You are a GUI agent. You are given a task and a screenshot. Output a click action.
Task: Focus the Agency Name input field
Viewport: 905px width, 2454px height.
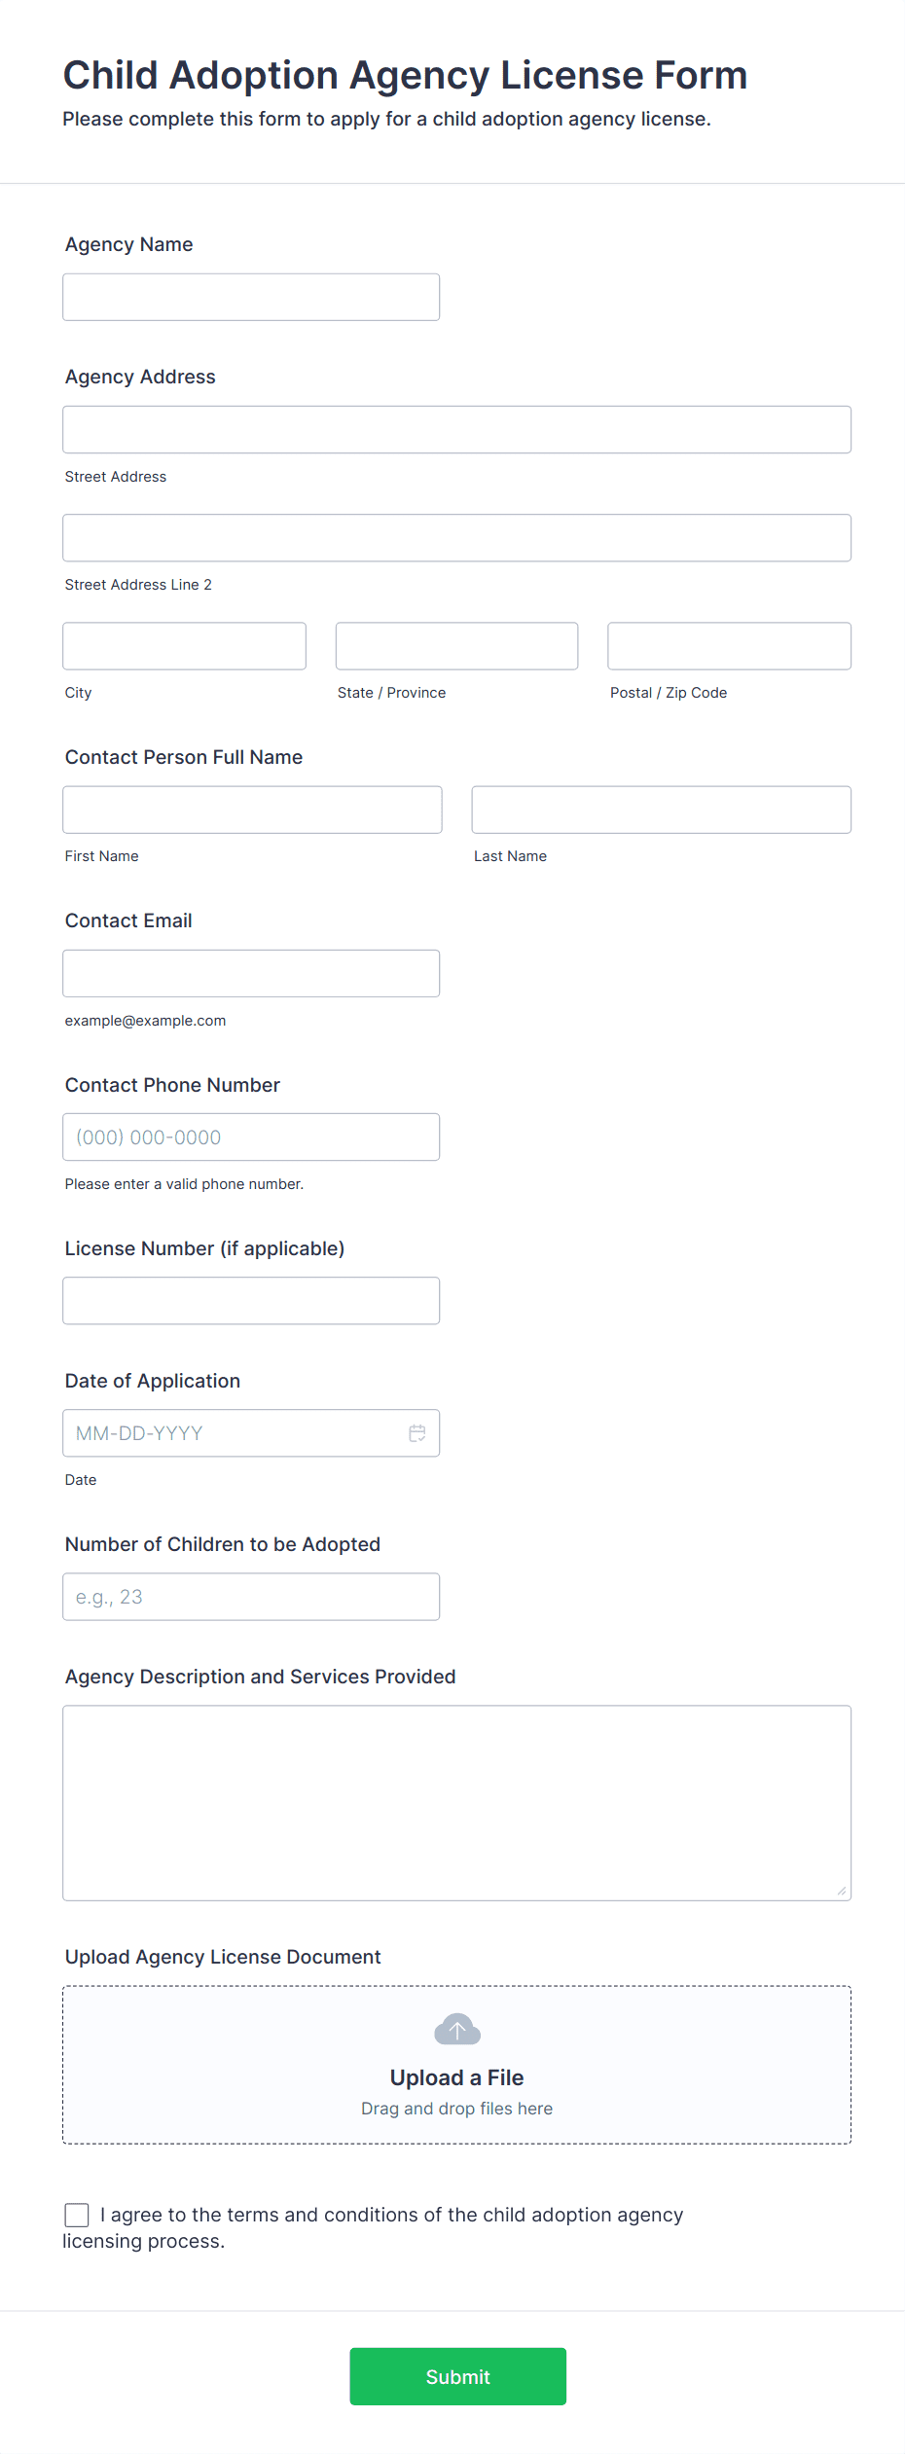point(251,297)
